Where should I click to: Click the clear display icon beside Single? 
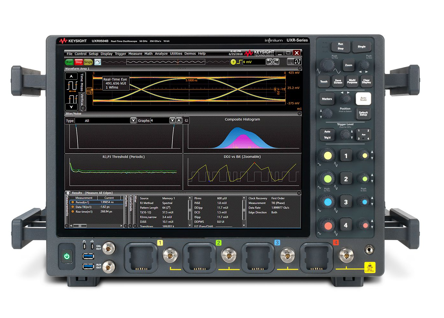(98, 62)
